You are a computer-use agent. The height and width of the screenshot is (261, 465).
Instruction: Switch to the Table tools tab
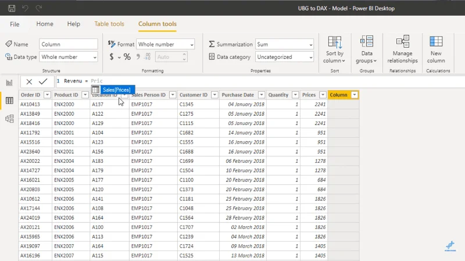coord(109,24)
